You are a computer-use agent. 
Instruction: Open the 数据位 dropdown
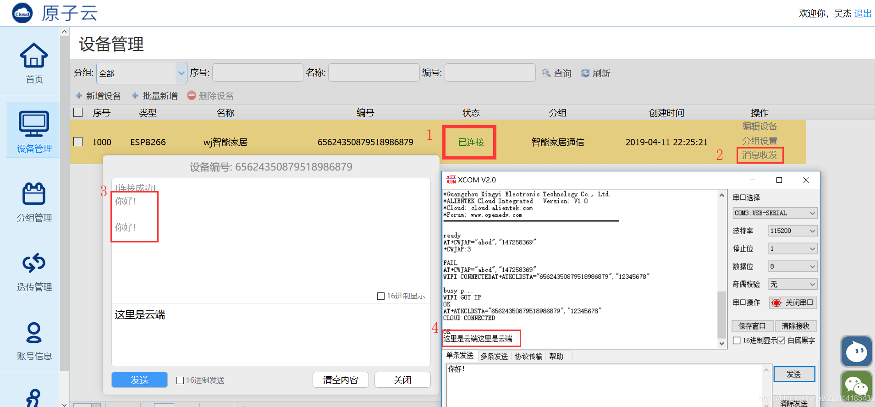point(792,267)
